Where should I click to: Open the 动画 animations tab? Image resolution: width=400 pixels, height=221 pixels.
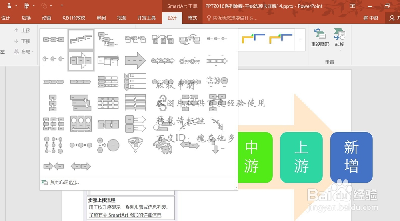click(x=46, y=18)
